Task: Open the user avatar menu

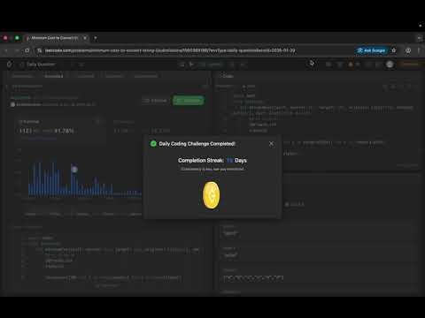Action: click(390, 64)
